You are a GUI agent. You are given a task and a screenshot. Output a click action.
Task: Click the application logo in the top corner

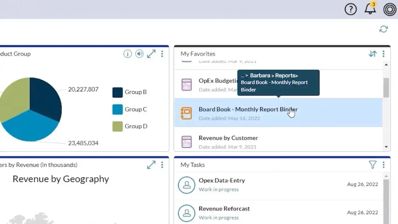(389, 9)
